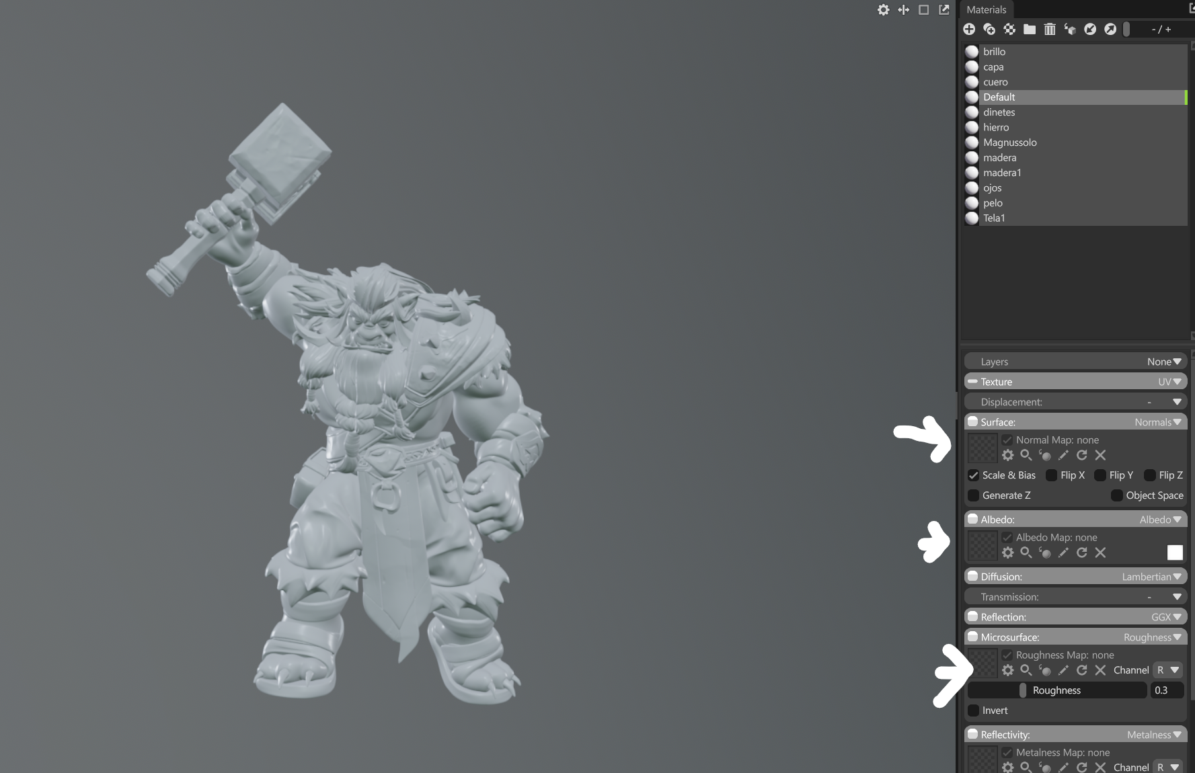Open the Surface Normals dropdown
This screenshot has width=1195, height=773.
[1158, 422]
